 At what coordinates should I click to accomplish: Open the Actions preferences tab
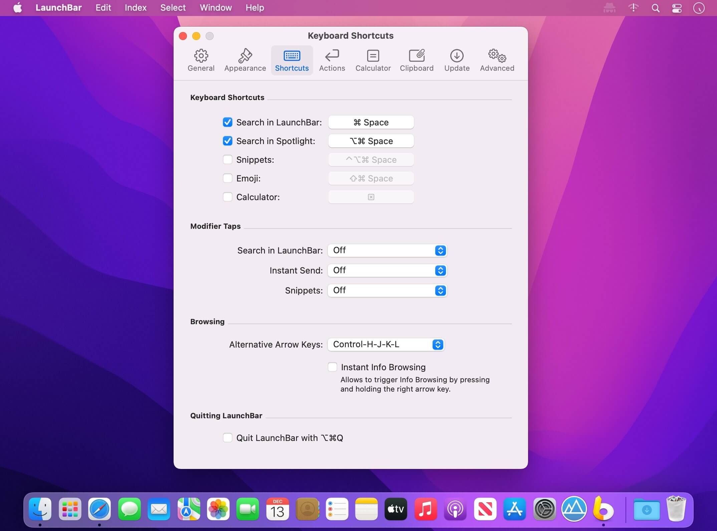tap(332, 60)
